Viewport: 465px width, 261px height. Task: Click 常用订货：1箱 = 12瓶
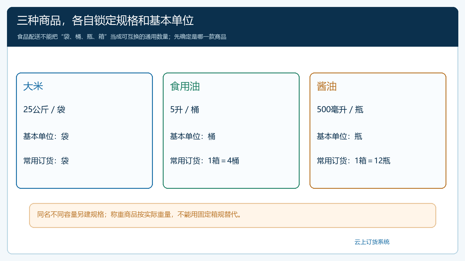[353, 160]
